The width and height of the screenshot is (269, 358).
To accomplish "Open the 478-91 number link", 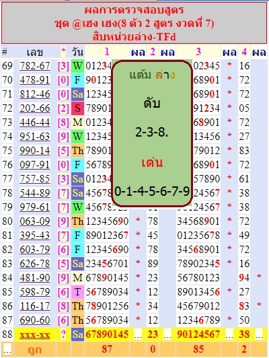I will pos(35,80).
